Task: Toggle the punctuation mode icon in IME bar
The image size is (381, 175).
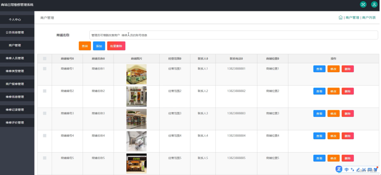Action: click(x=352, y=170)
